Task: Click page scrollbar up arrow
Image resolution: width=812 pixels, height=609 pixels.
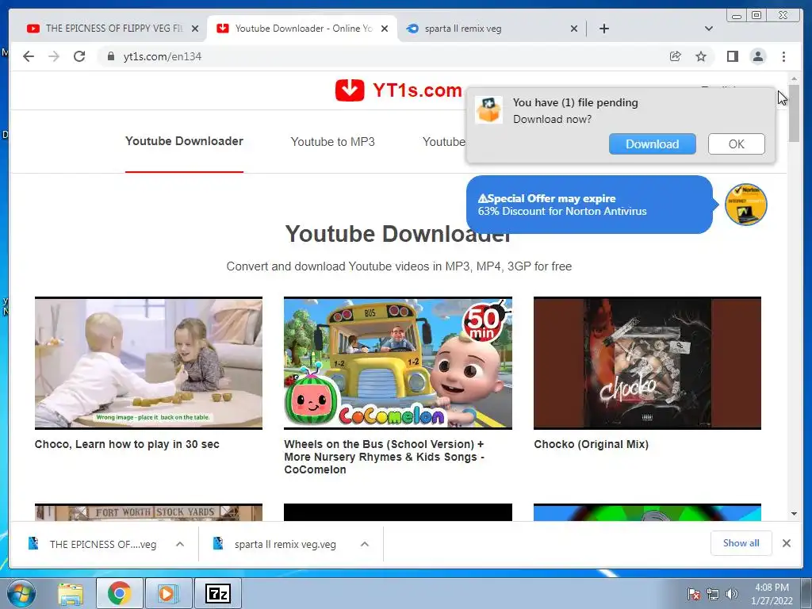Action: (794, 79)
